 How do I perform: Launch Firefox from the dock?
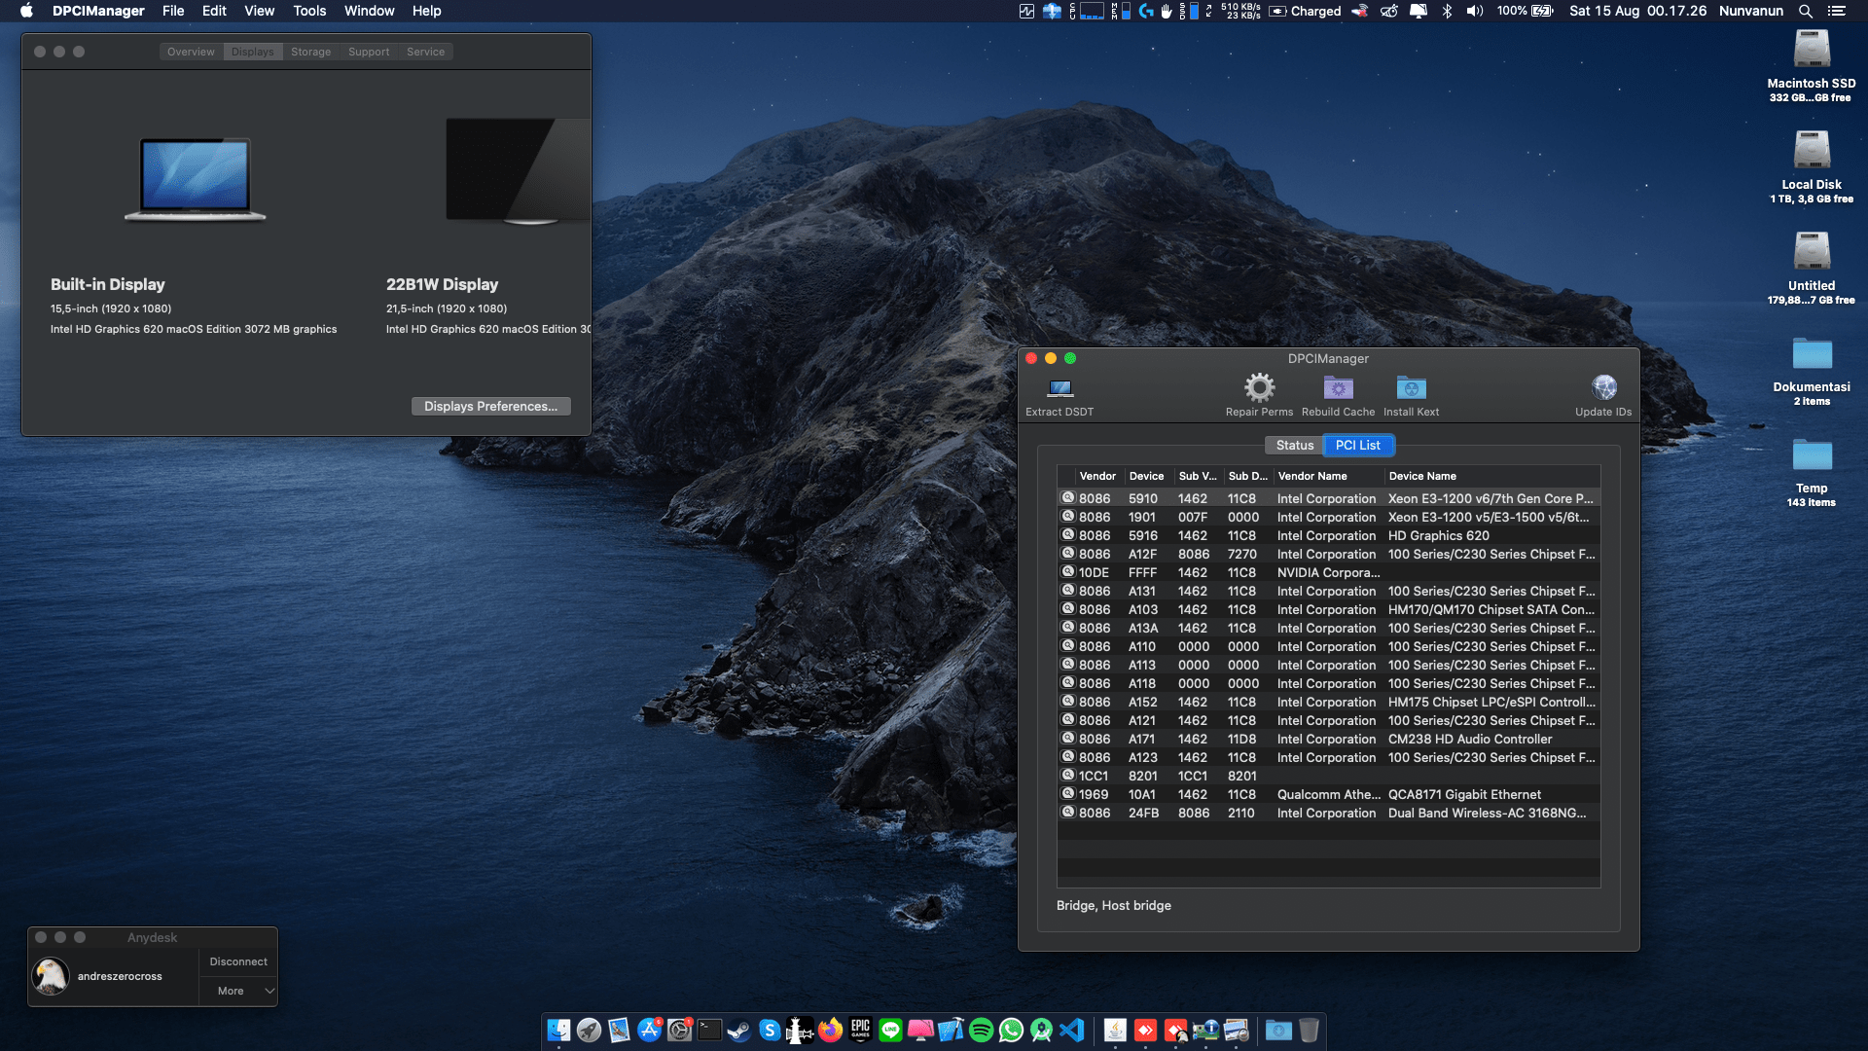830,1030
